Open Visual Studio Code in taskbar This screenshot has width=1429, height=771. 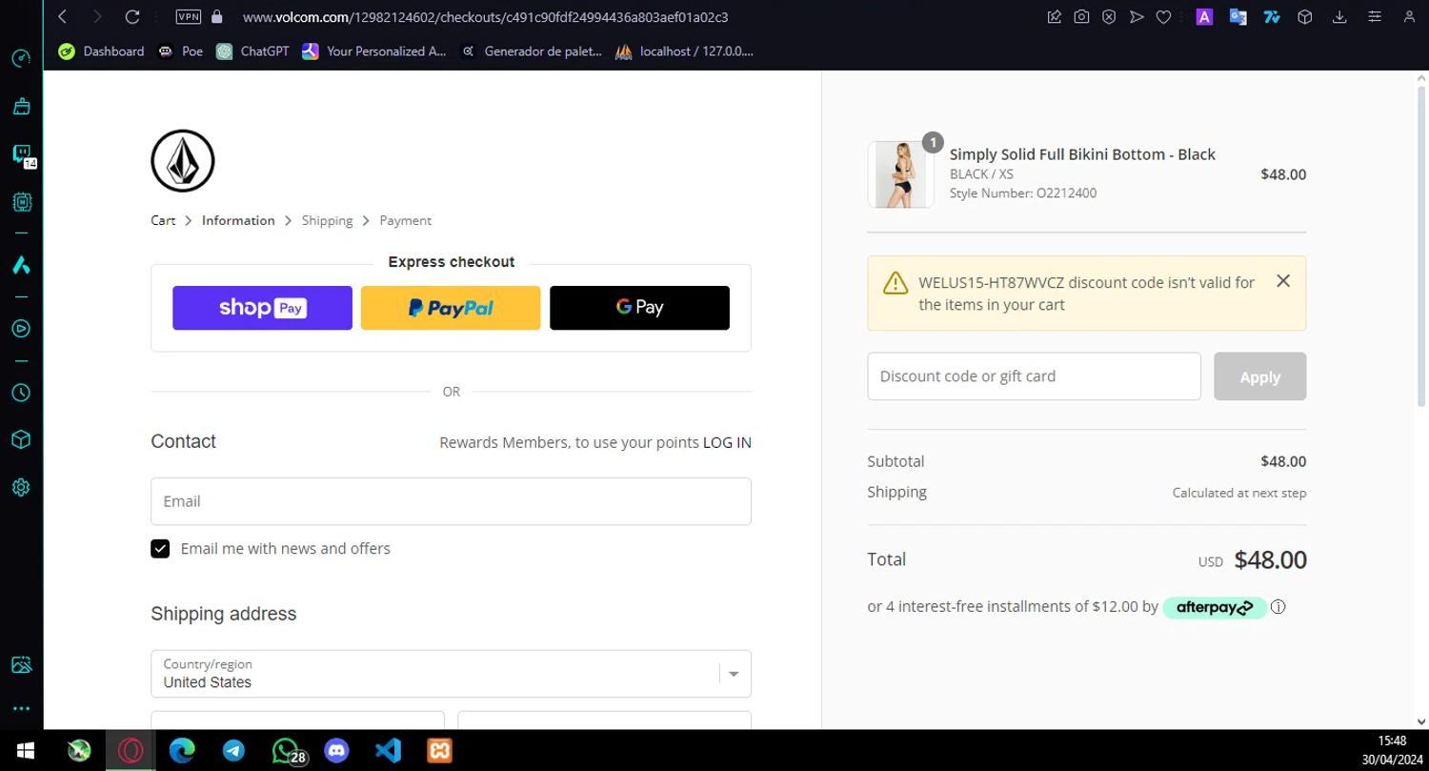pos(388,750)
